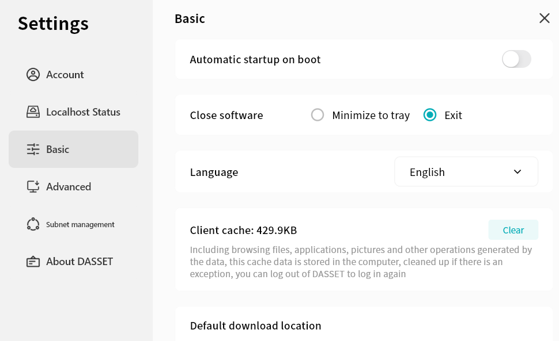
Task: Click the Default download location section
Action: pyautogui.click(x=255, y=325)
